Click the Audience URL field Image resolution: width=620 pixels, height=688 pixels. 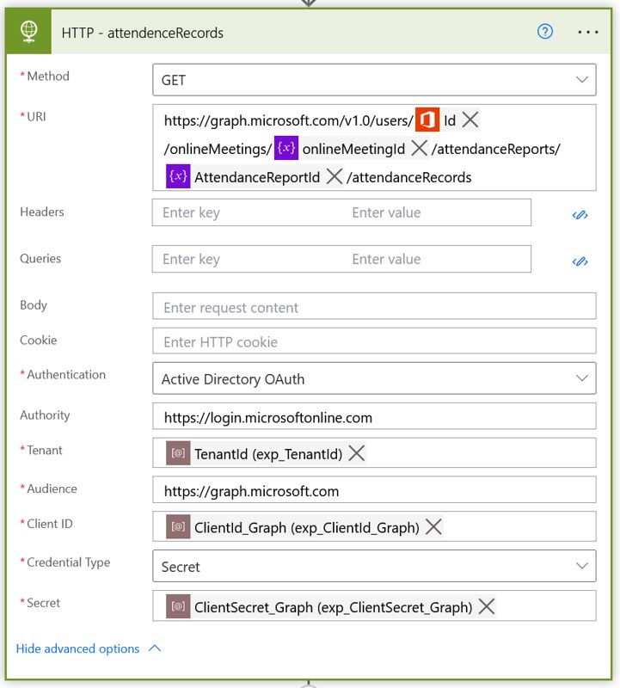click(374, 490)
